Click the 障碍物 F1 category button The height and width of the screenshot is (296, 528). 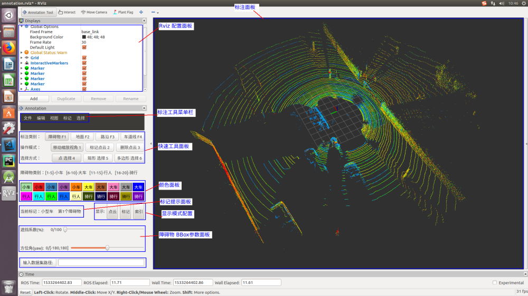pyautogui.click(x=57, y=137)
